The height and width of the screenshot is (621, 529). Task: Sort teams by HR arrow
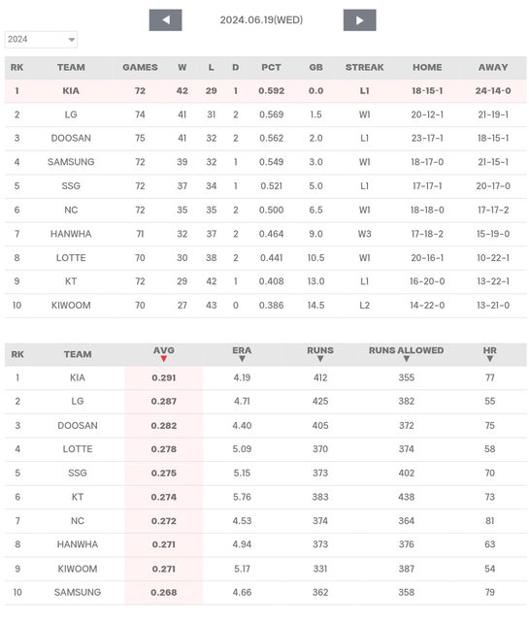(490, 359)
